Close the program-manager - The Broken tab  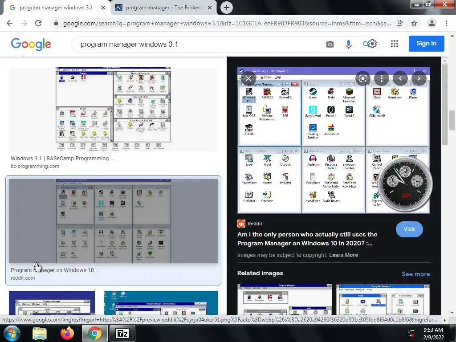[210, 8]
